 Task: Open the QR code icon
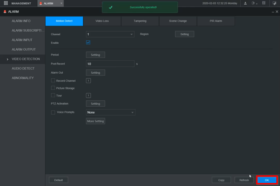click(x=264, y=3)
